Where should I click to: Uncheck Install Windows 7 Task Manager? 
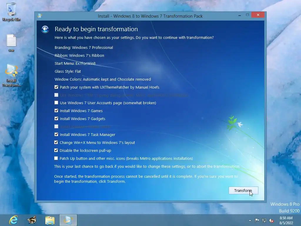click(x=56, y=134)
